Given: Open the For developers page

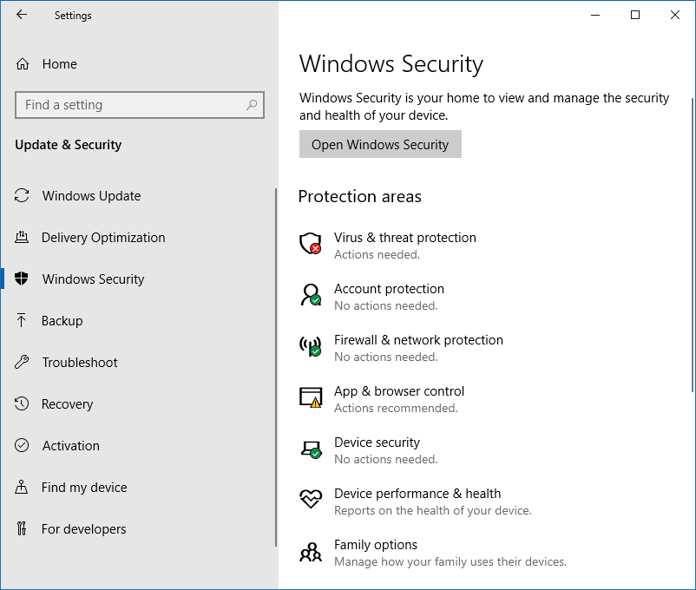Looking at the screenshot, I should (83, 528).
